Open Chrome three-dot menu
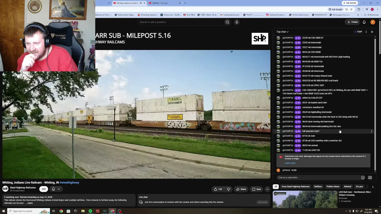Viewport: 381px width, 214px height. [x=377, y=9]
